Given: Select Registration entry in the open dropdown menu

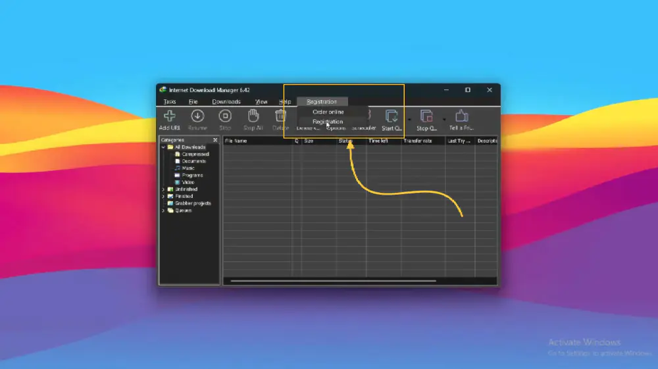Looking at the screenshot, I should pos(328,122).
